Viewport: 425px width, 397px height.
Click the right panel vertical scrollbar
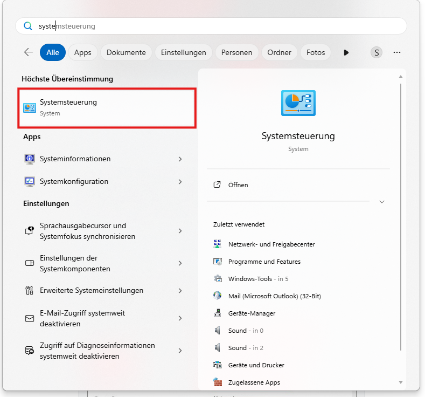tap(400, 216)
